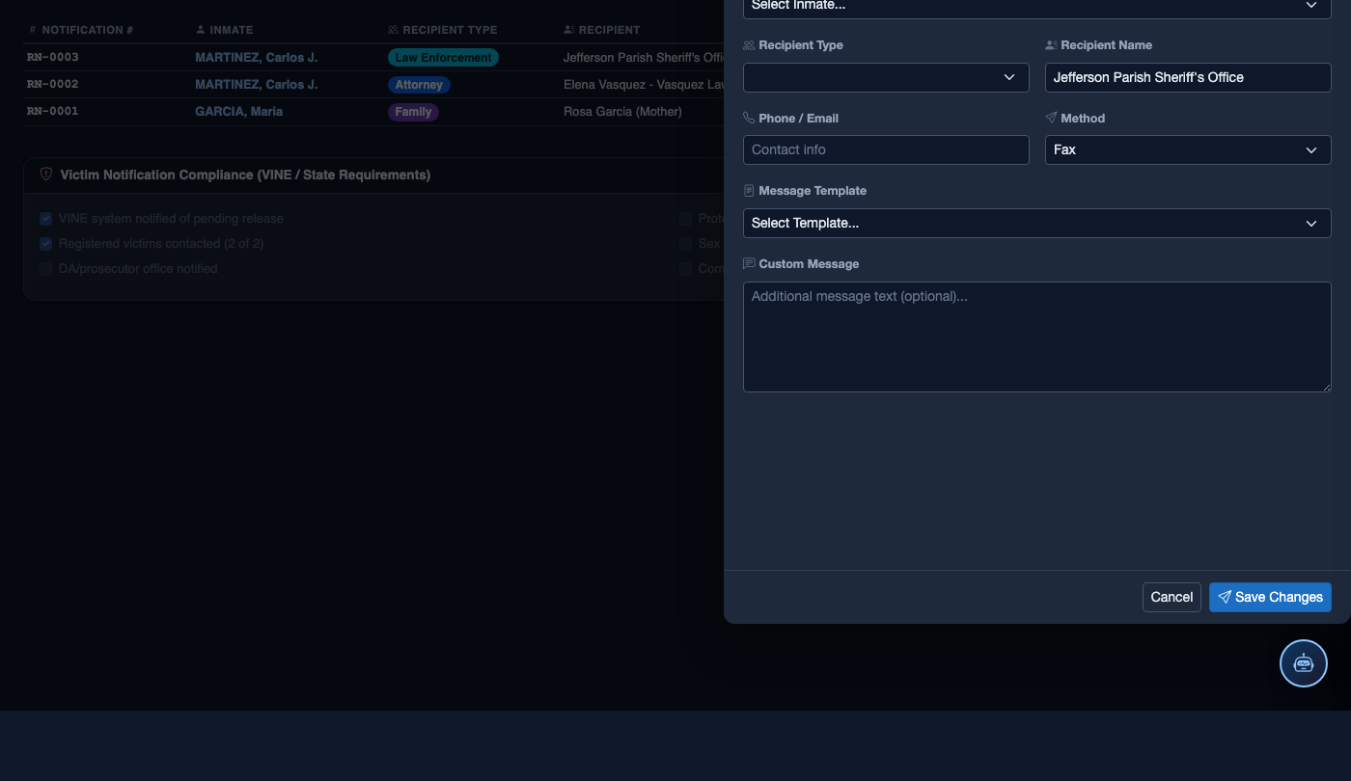Click Elena Vasquez recipient cell
1351x781 pixels.
[643, 84]
